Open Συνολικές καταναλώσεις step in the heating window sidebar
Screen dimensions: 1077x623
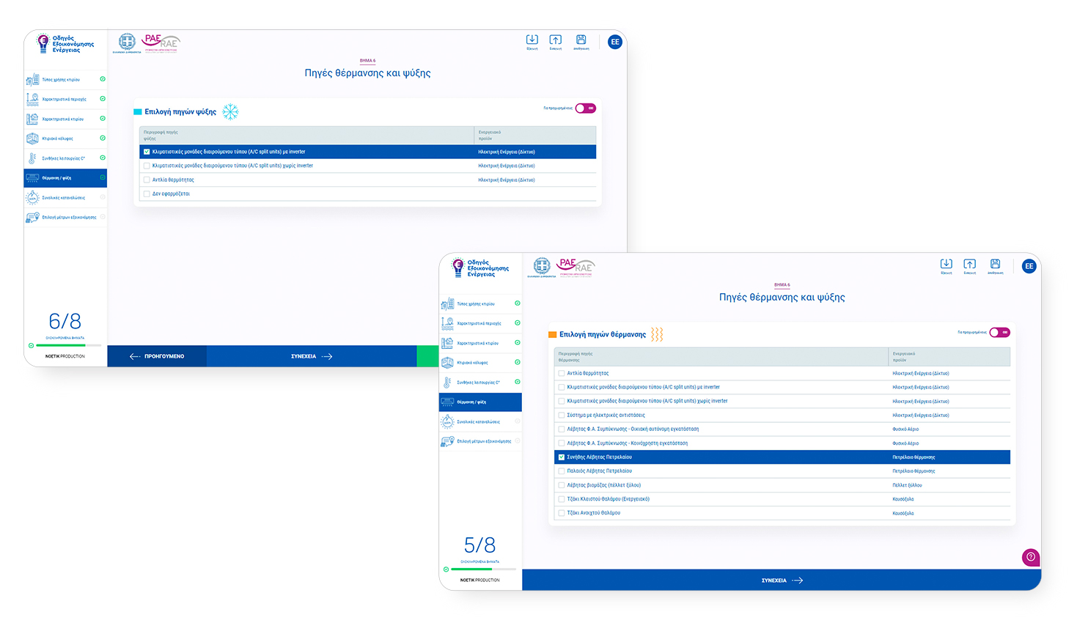(478, 422)
